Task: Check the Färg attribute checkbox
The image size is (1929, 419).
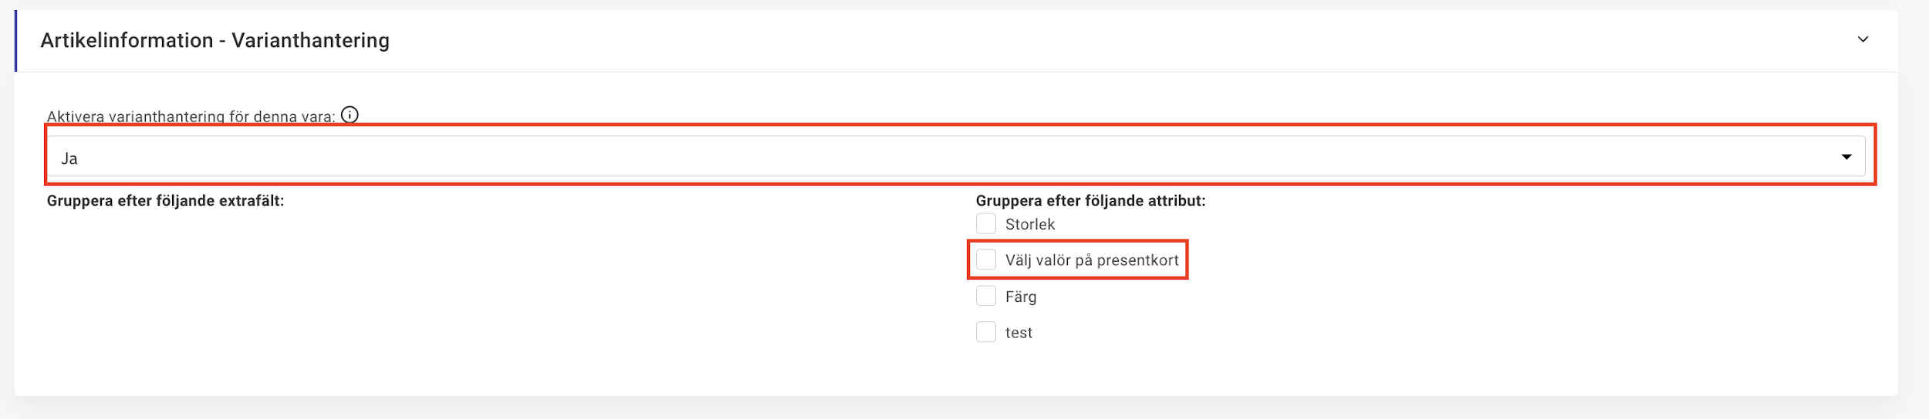Action: coord(986,296)
